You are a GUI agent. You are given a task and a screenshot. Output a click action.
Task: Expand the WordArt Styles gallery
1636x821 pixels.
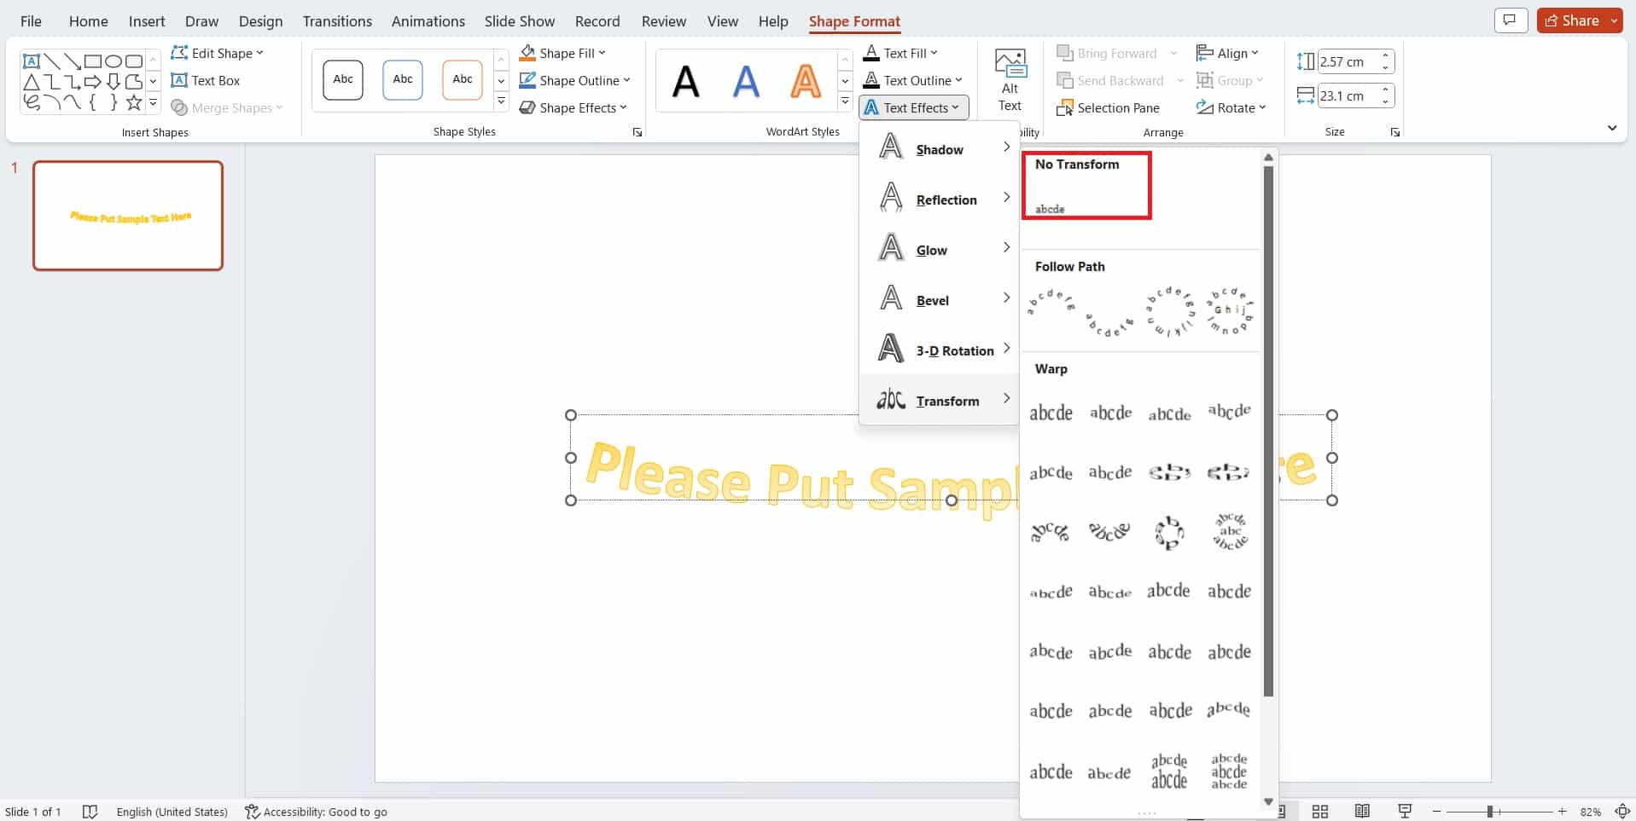coord(844,100)
